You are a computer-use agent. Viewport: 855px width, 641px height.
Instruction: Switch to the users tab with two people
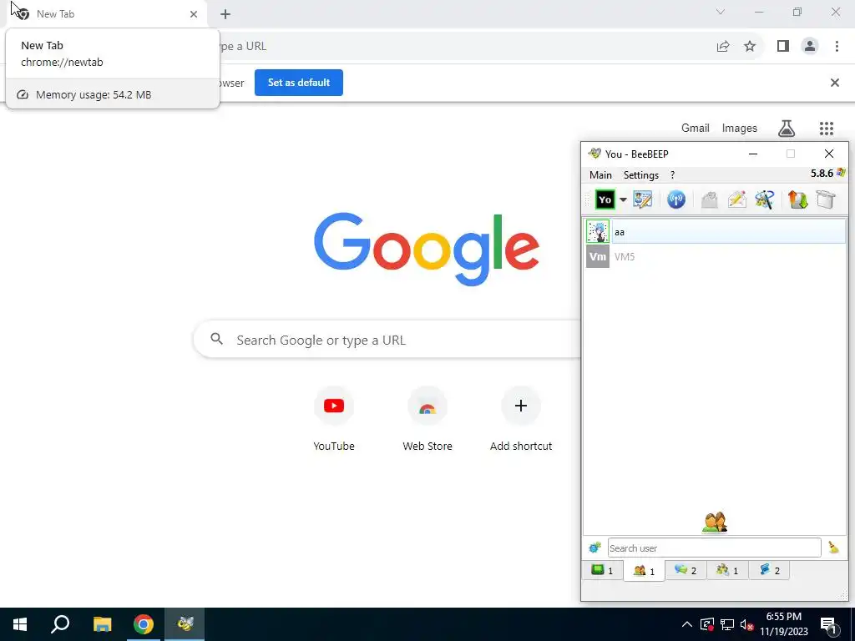(x=644, y=571)
